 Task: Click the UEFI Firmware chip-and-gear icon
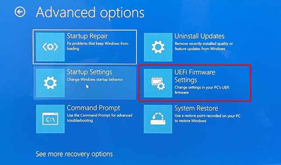click(x=158, y=83)
